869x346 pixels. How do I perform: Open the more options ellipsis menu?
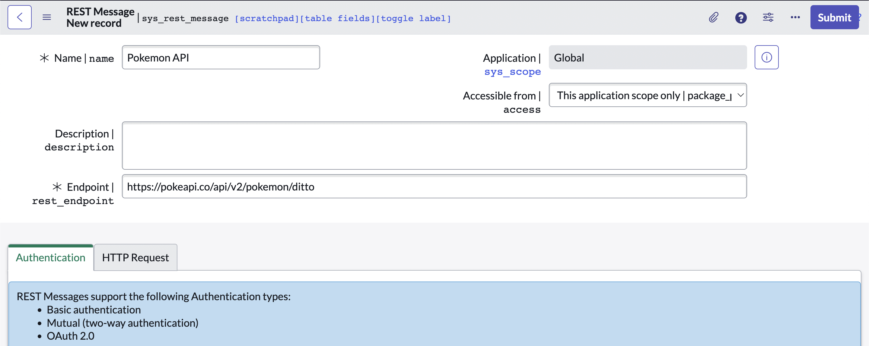[795, 17]
